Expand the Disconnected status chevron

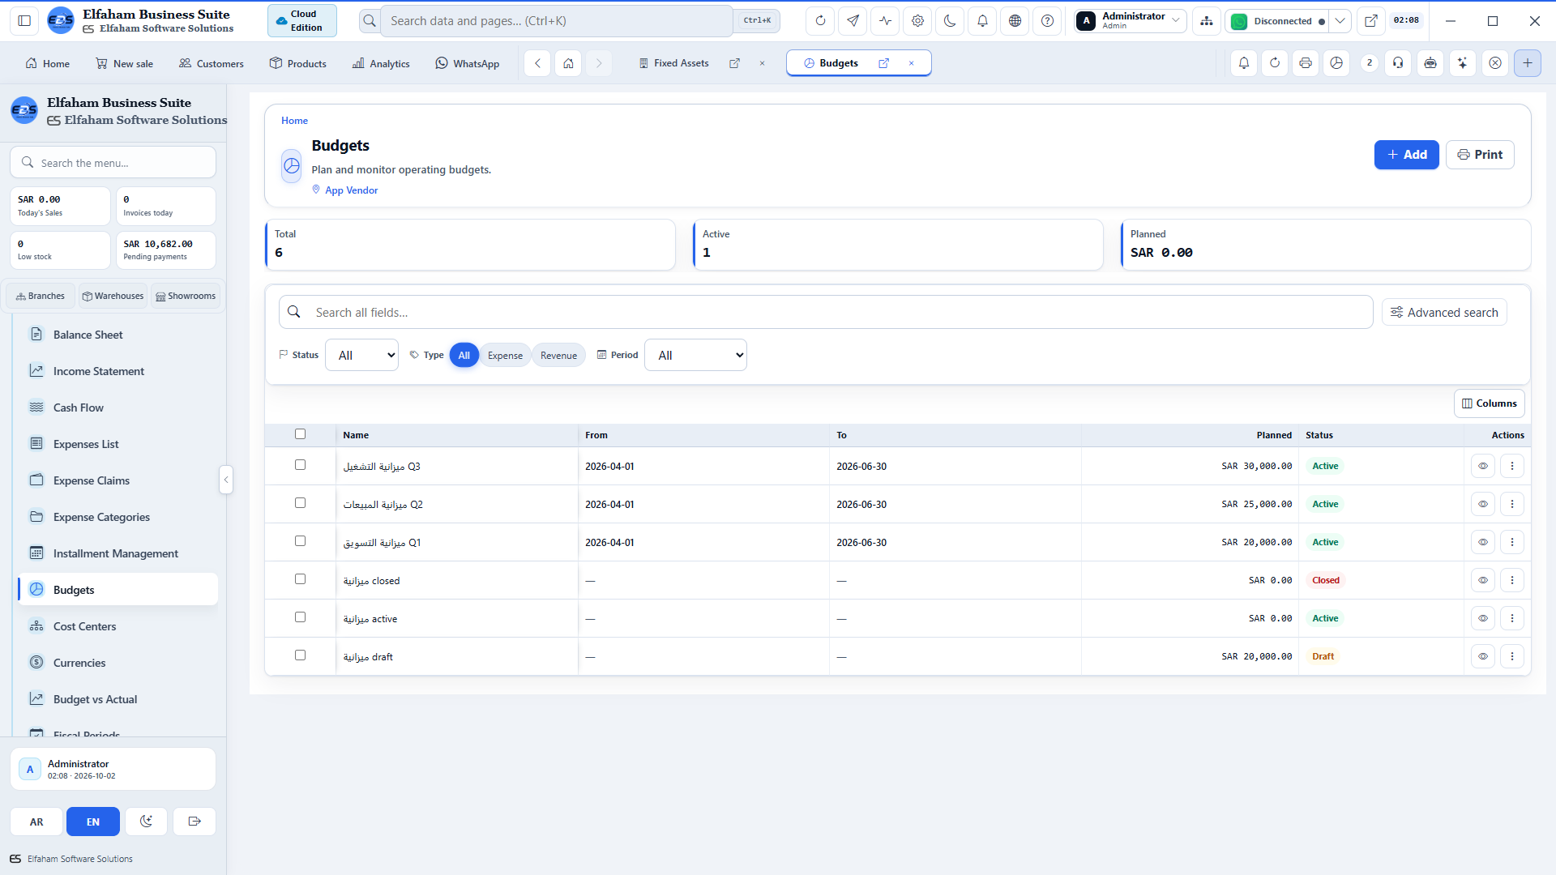[1340, 21]
